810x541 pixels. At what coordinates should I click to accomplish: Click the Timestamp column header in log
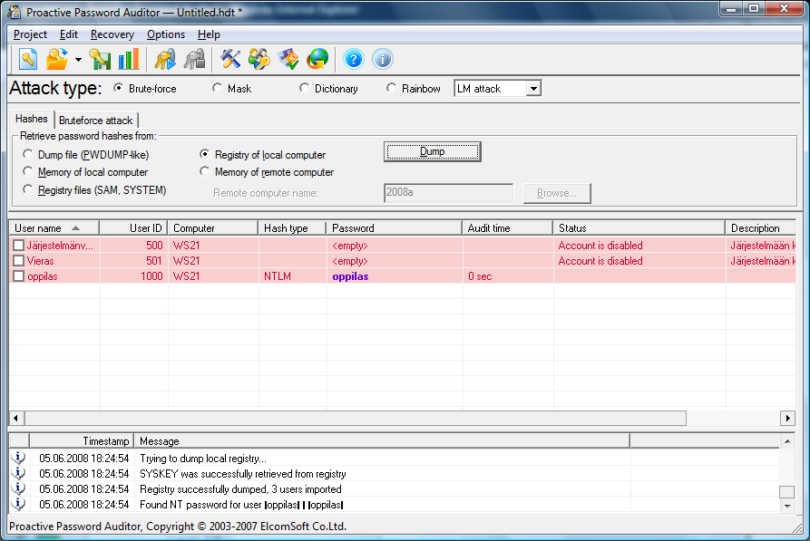point(82,440)
